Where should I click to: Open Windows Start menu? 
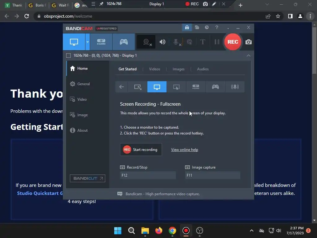(118, 231)
